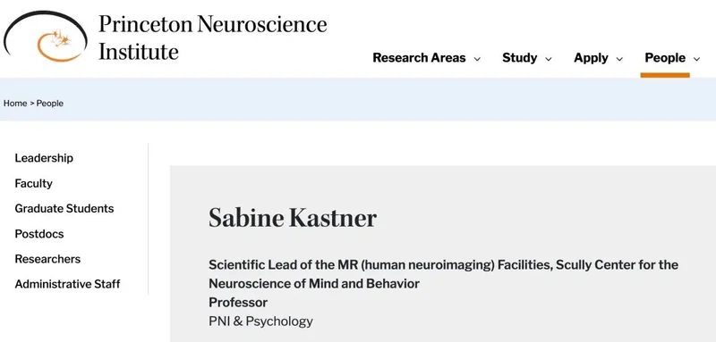Expand the Research Areas chevron arrow
The width and height of the screenshot is (716, 342).
tap(477, 59)
